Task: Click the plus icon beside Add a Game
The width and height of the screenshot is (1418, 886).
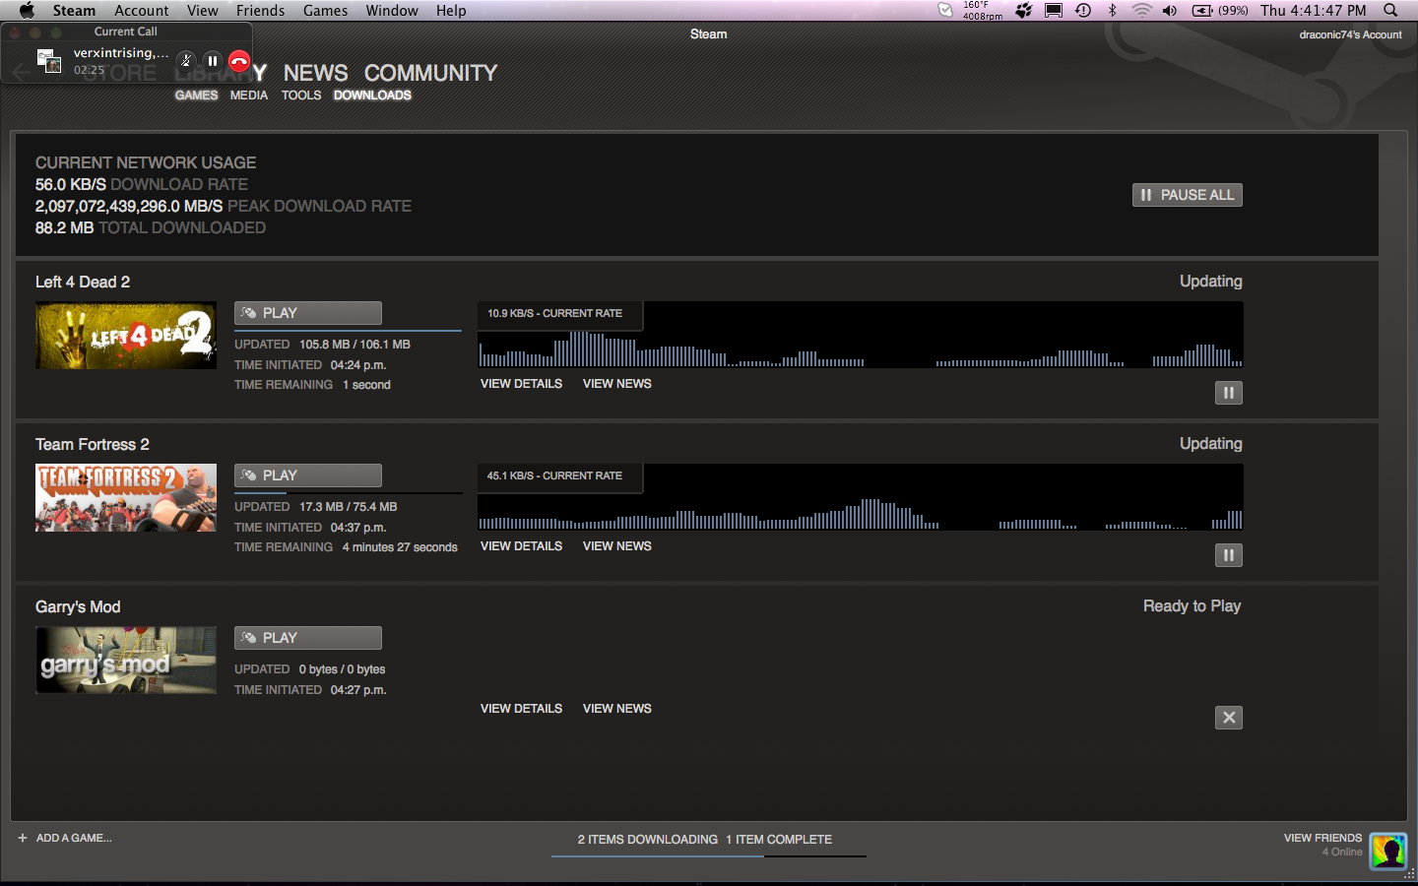Action: (x=23, y=838)
